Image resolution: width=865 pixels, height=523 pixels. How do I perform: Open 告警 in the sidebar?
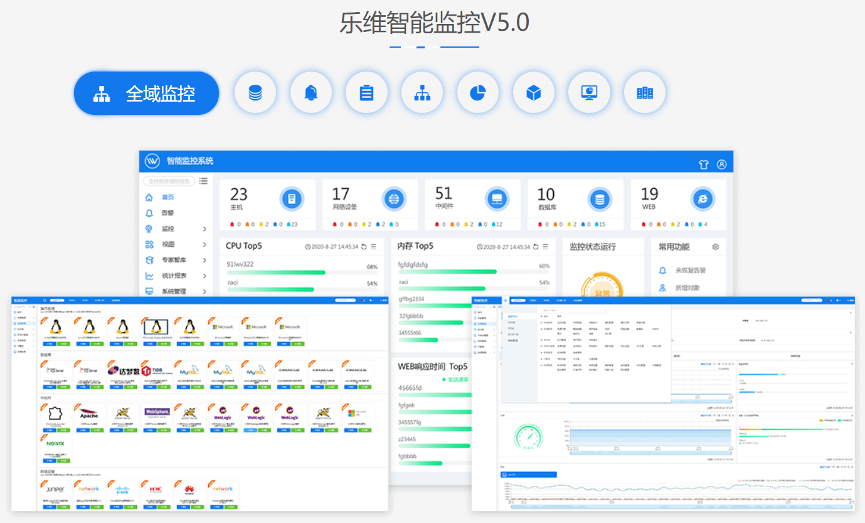click(x=168, y=213)
